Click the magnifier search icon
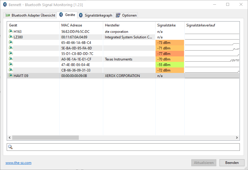248x170 pixels. [10, 147]
